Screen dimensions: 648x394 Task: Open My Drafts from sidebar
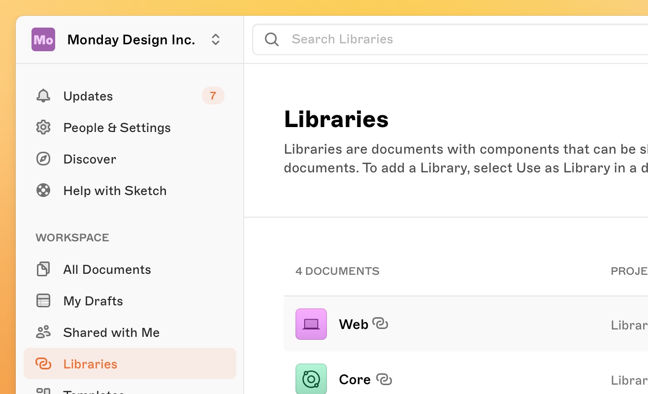(x=93, y=301)
